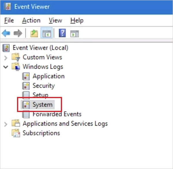Click the Setup log notebook icon
The height and width of the screenshot is (169, 173).
coord(26,95)
